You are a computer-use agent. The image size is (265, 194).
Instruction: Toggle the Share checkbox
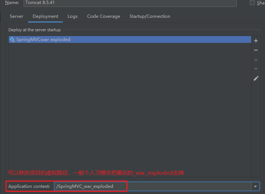point(252,3)
